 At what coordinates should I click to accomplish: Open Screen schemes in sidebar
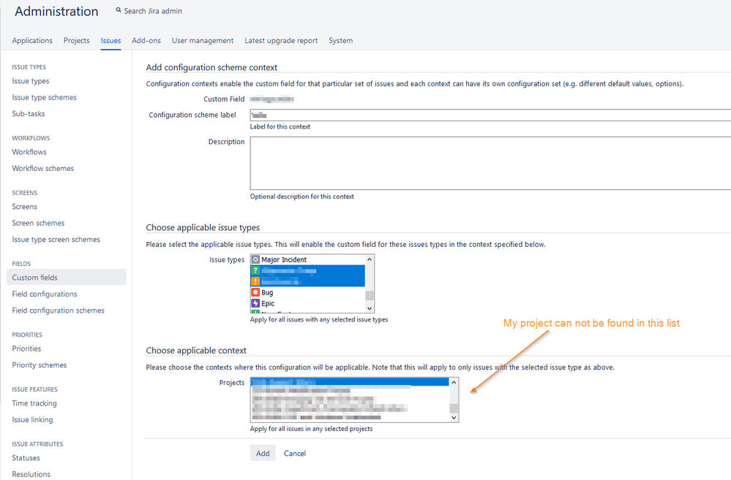38,223
